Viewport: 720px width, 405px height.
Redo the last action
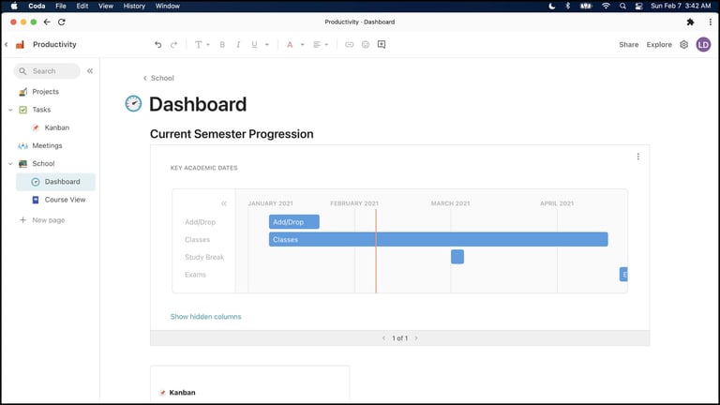[x=173, y=45]
